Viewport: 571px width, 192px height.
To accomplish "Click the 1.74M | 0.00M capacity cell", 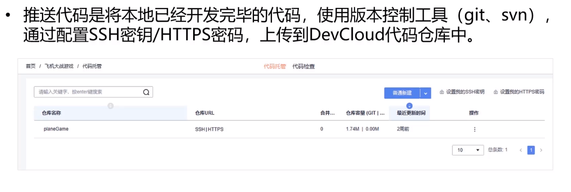I will coord(362,129).
